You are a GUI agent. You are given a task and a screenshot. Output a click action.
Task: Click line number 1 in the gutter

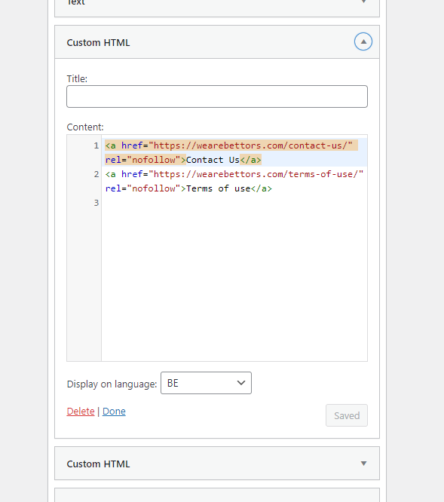(96, 145)
